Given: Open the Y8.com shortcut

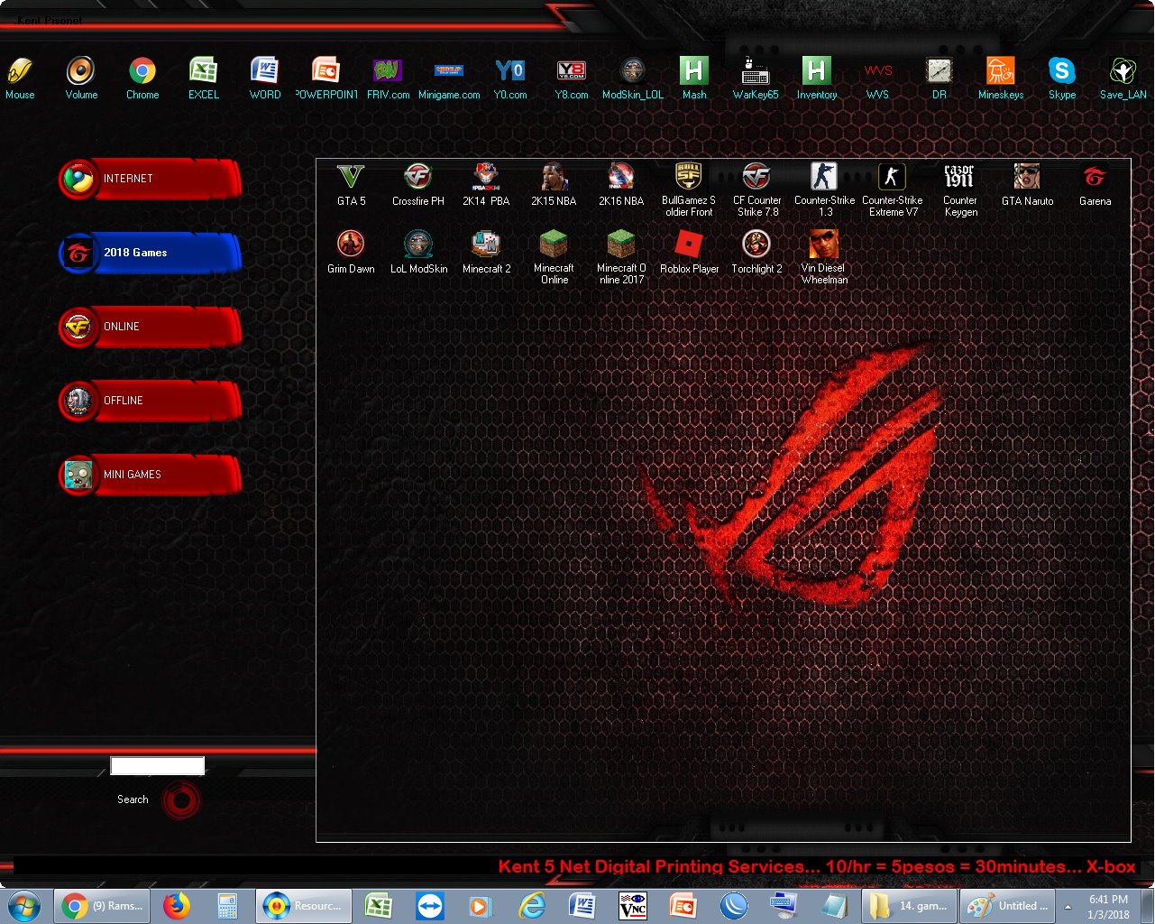Looking at the screenshot, I should (x=572, y=78).
